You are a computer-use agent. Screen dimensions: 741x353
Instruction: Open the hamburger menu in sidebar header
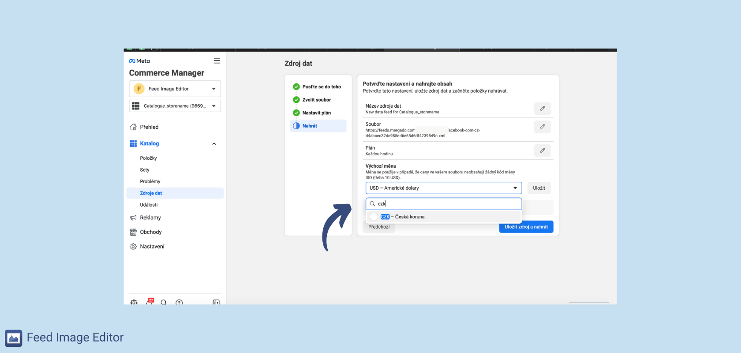pos(217,61)
